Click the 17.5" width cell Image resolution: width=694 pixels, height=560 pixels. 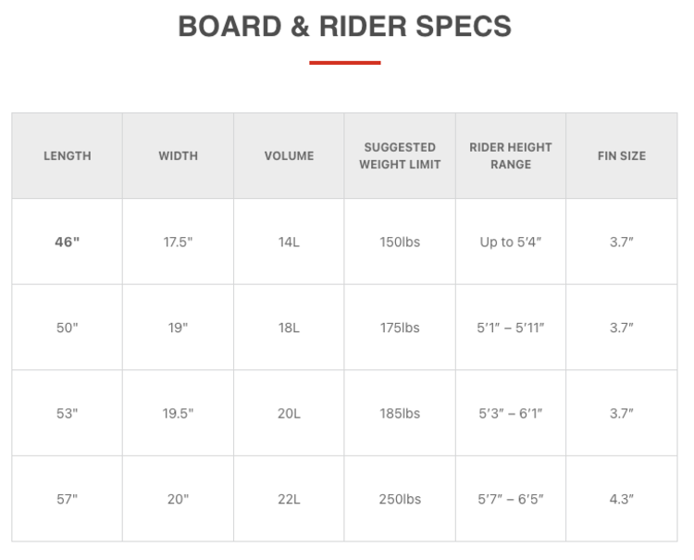[x=178, y=242]
